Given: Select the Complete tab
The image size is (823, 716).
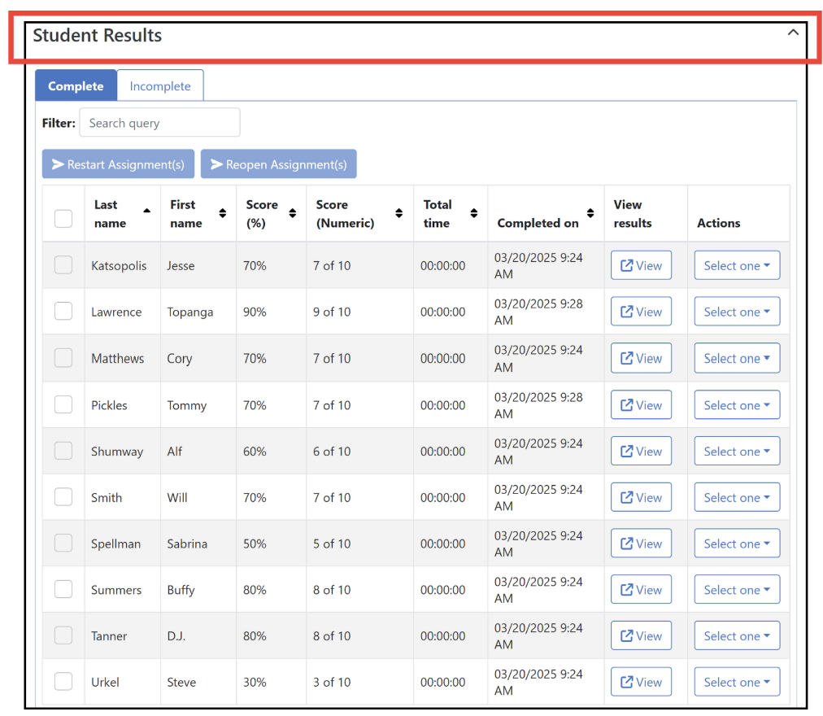Looking at the screenshot, I should click(x=76, y=85).
